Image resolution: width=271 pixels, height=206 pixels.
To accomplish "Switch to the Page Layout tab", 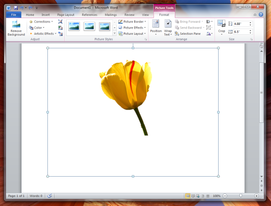I will [x=65, y=15].
